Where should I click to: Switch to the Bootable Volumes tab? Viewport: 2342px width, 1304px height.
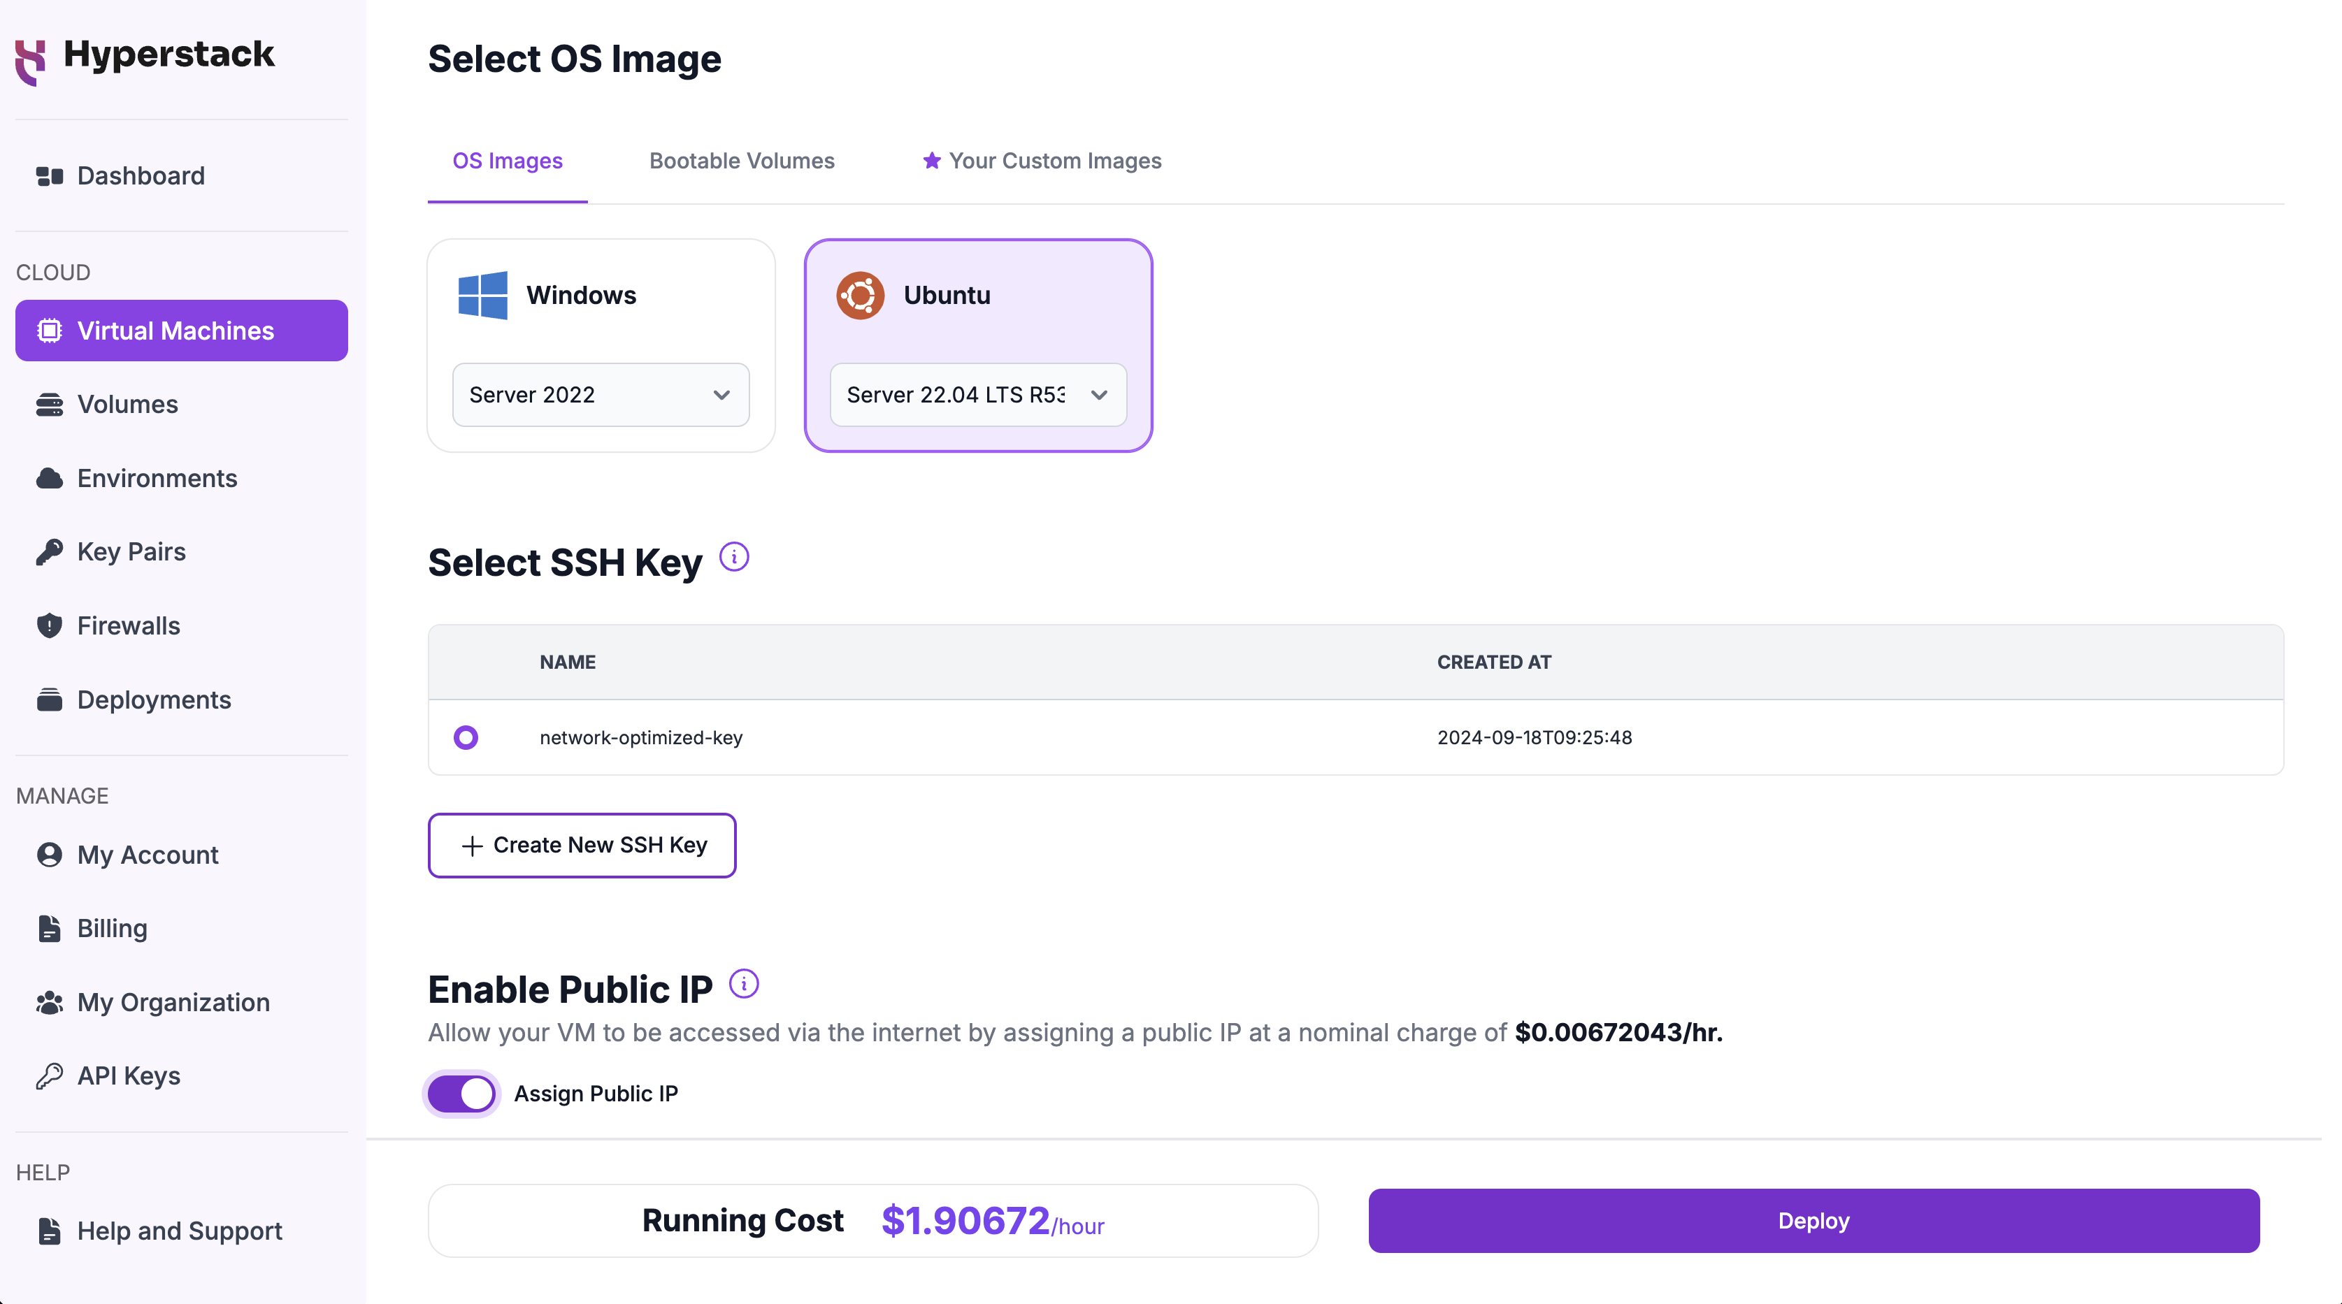(741, 161)
